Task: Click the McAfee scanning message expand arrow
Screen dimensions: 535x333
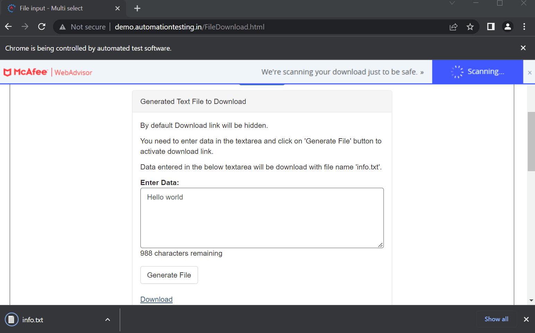Action: [x=422, y=72]
